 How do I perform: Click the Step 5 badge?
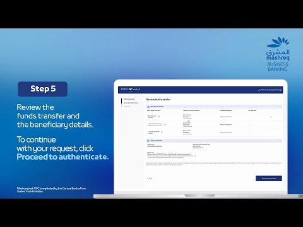43,89
